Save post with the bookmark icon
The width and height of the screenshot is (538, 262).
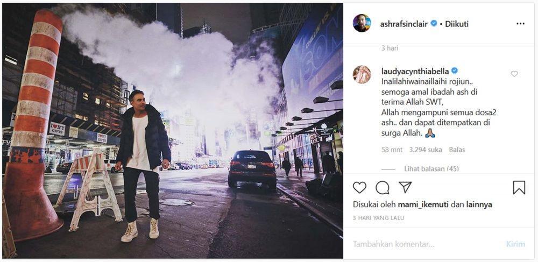coord(519,188)
